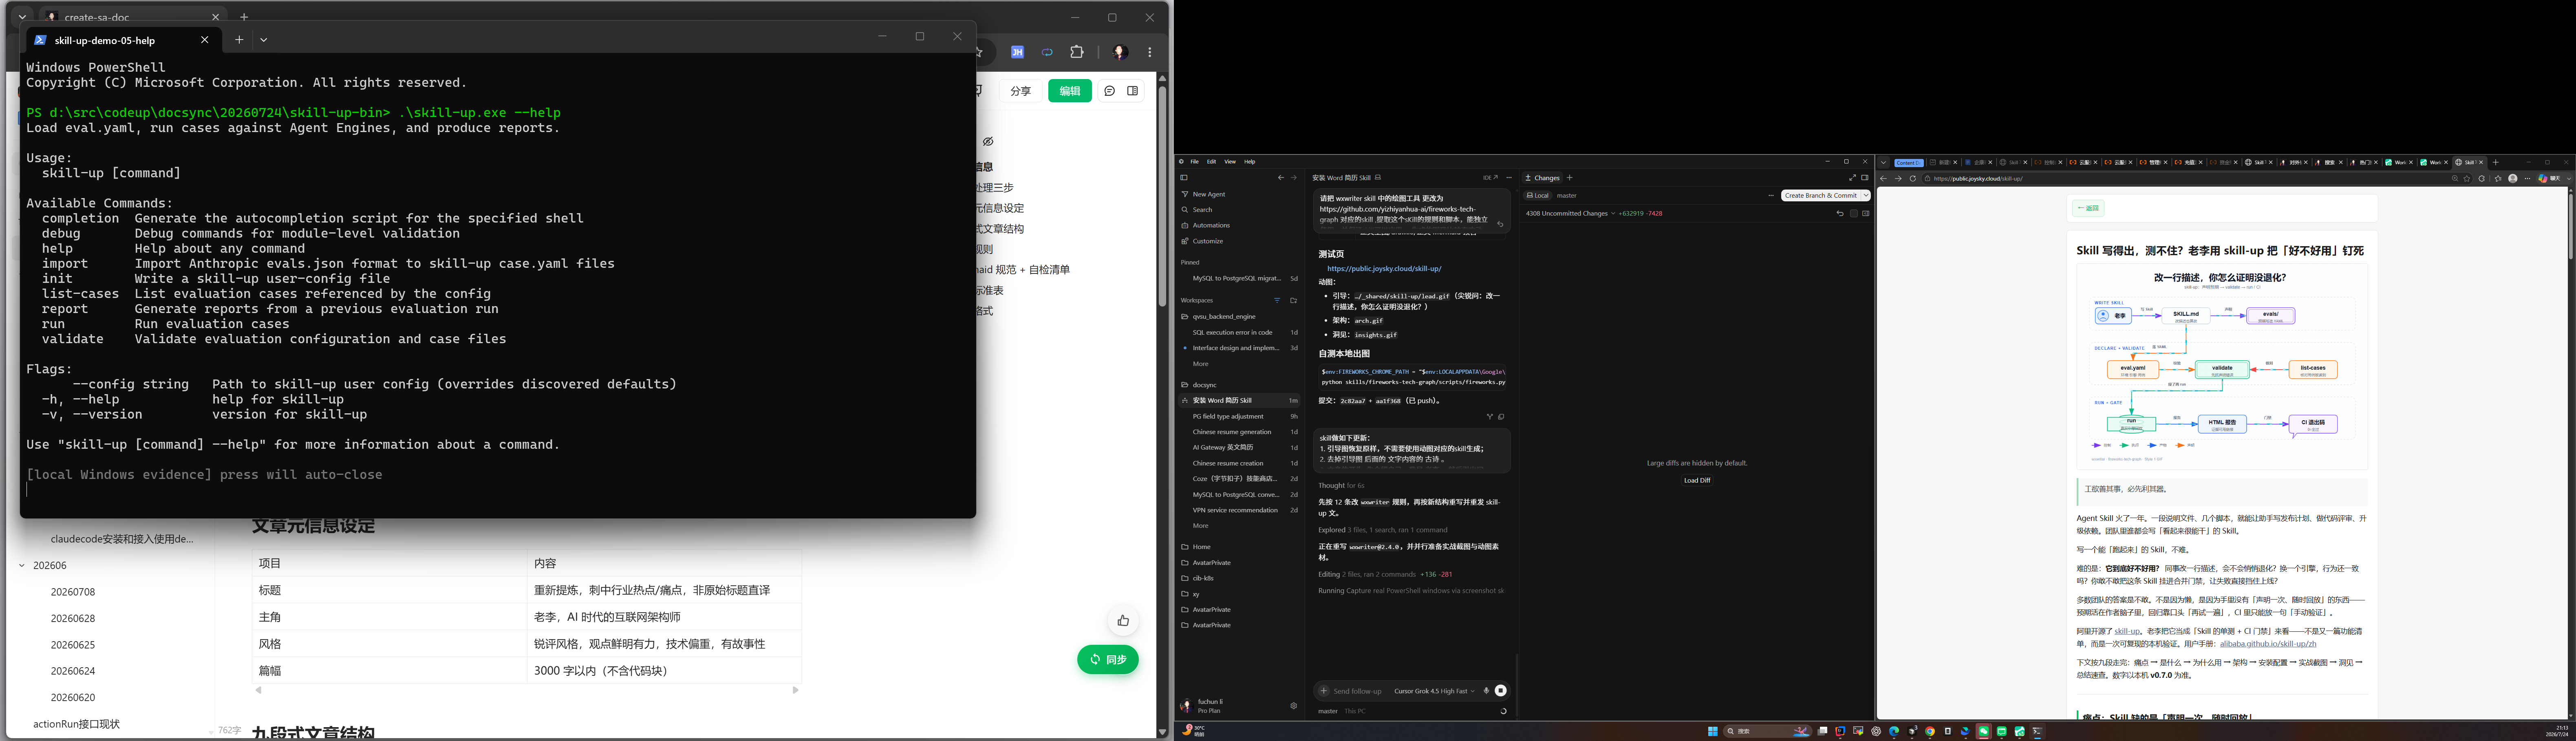Viewport: 2576px width, 741px height.
Task: Toggle the checkbox in Uncommitted Changes row
Action: [1854, 213]
